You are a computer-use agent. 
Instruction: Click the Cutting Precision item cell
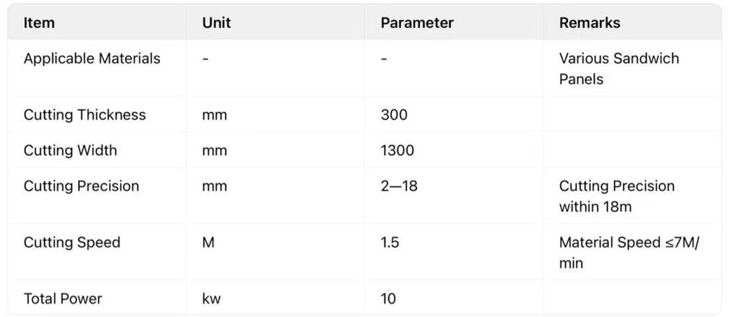pos(81,186)
